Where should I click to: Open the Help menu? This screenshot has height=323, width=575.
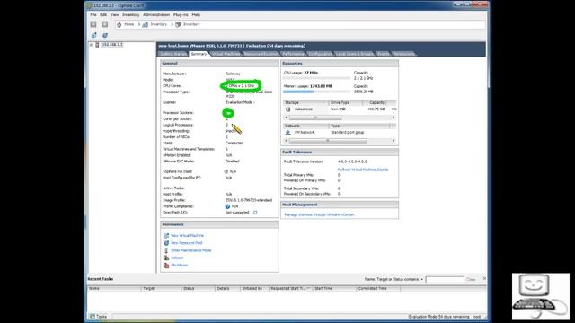pos(196,14)
